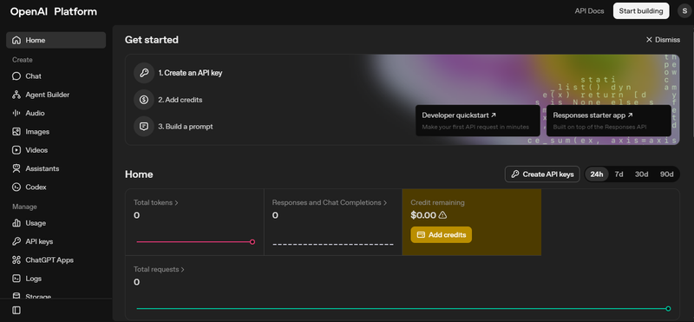
Task: Collapse sidebar with the panel toggle icon
Action: click(16, 311)
